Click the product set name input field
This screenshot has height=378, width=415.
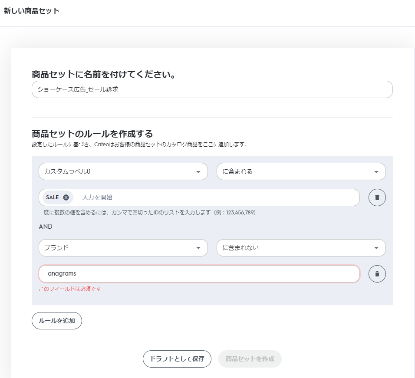click(x=212, y=89)
